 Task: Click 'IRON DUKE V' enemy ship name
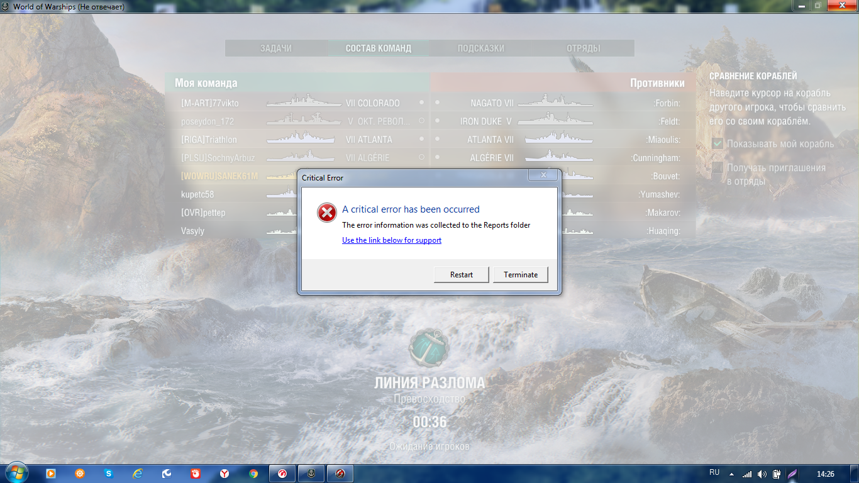coord(486,121)
